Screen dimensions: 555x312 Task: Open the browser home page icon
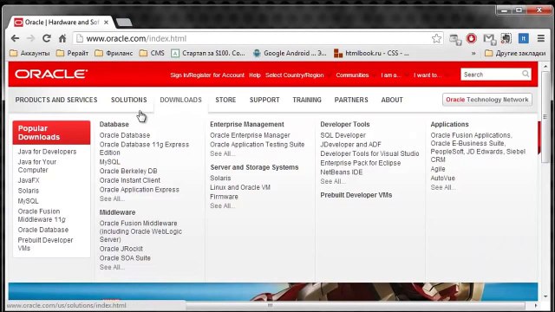tap(62, 38)
